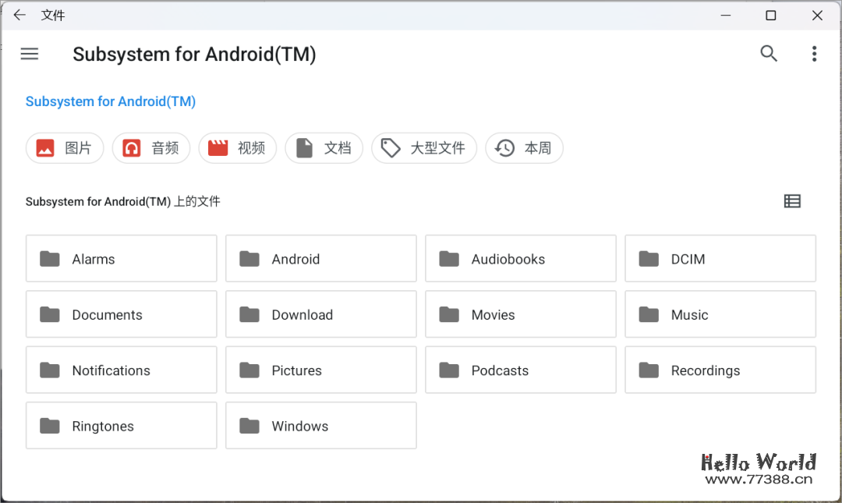Viewport: 842px width, 503px height.
Task: Toggle the 大型文件 large files filter
Action: 424,148
